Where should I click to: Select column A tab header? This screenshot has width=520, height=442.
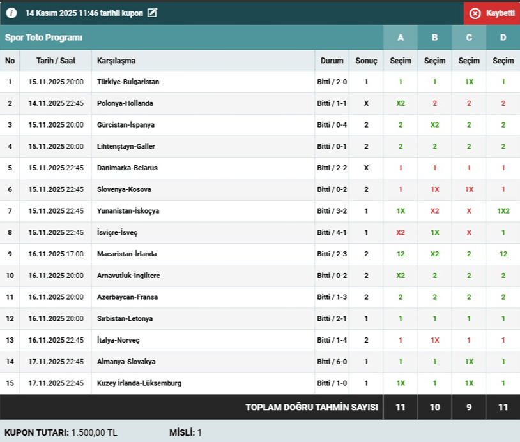[401, 38]
